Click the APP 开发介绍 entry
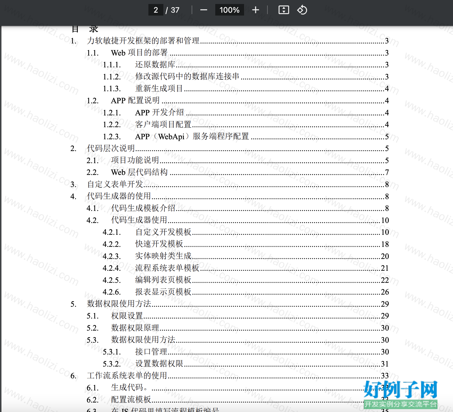The height and width of the screenshot is (412, 453). [x=246, y=113]
